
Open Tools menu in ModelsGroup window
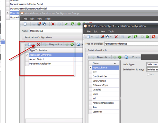tap(48, 19)
